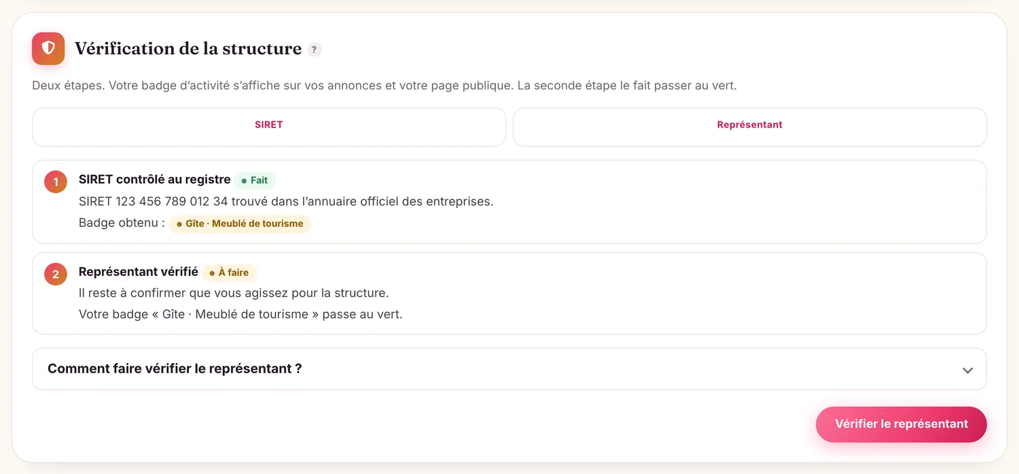Expand "Comment faire vérifier le représentant ?"
Viewport: 1019px width, 474px height.
point(509,369)
